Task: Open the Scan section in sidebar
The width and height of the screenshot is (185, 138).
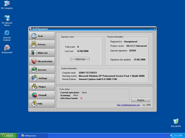Action: pos(42,36)
